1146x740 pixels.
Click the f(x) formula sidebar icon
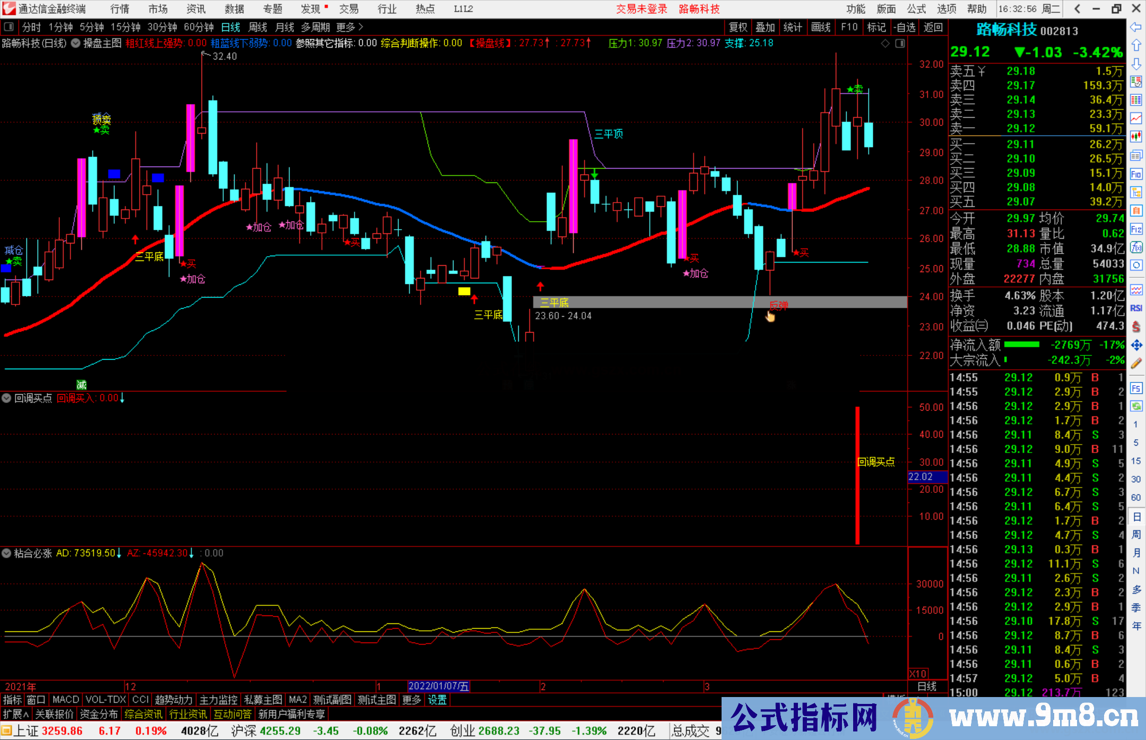point(1136,248)
